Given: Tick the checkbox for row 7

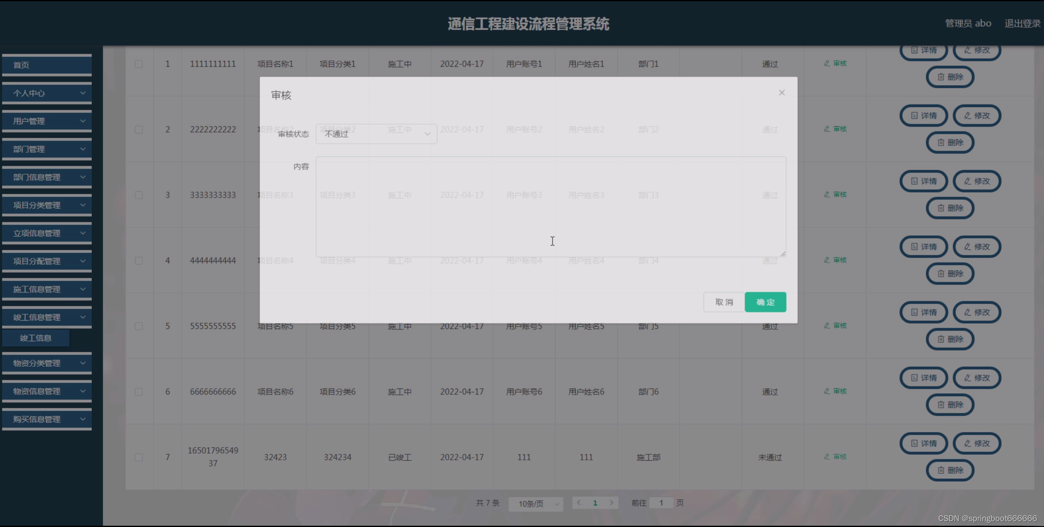Looking at the screenshot, I should [x=139, y=457].
